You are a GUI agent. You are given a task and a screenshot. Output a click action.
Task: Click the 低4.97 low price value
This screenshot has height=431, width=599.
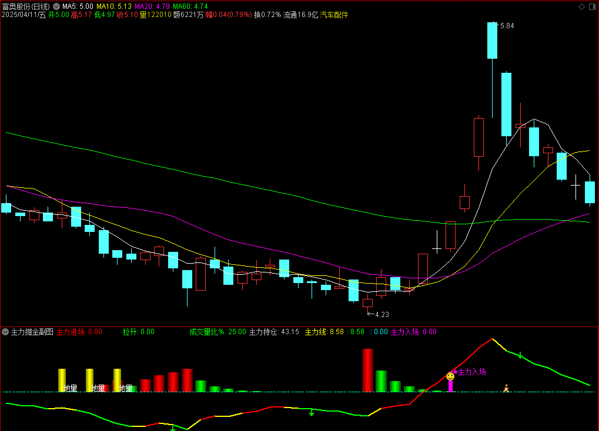(104, 15)
